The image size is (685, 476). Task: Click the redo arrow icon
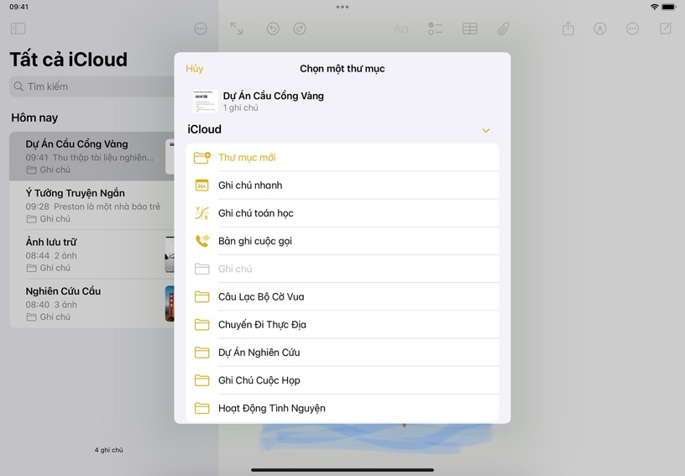(x=300, y=29)
